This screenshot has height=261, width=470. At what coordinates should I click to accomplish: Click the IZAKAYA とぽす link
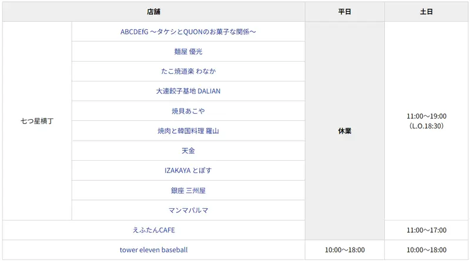[188, 171]
